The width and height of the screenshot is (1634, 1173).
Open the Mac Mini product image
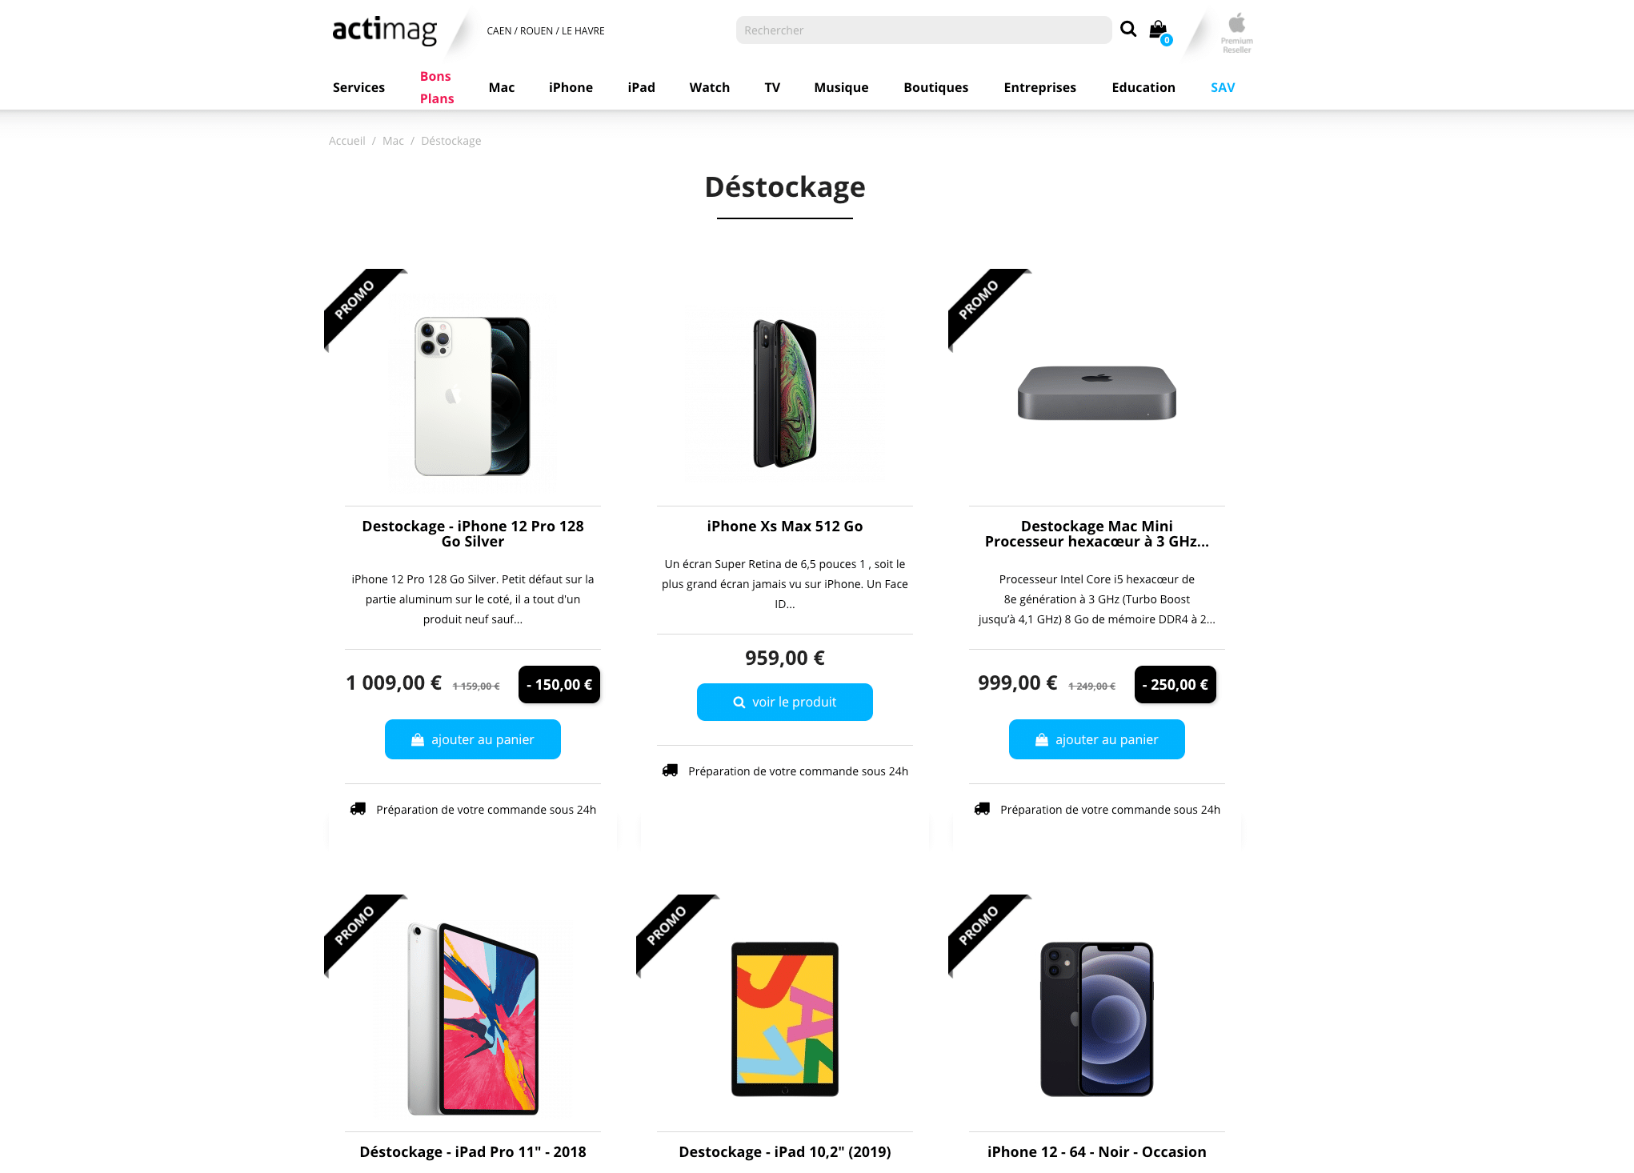tap(1097, 393)
